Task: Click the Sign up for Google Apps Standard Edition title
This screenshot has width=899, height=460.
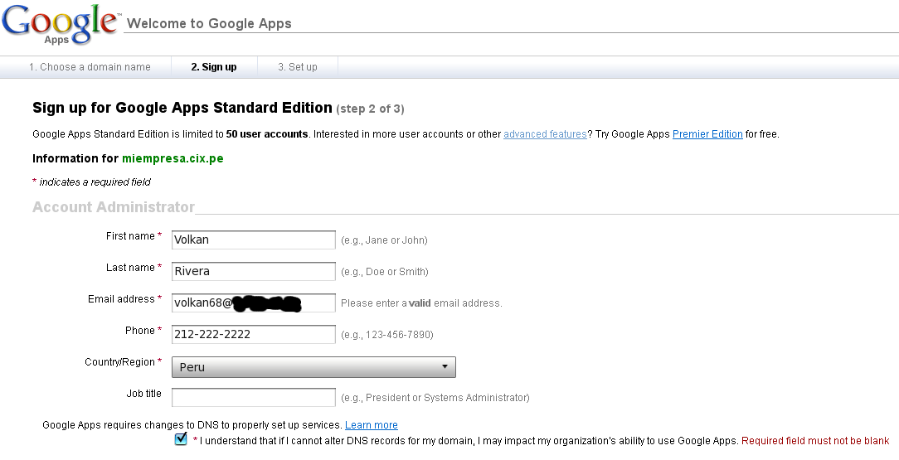Action: 182,108
